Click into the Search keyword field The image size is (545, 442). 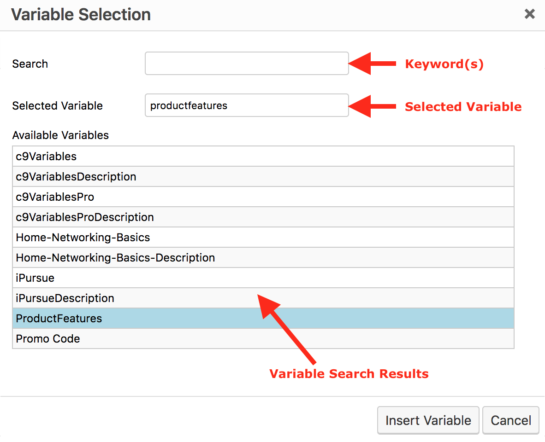(x=247, y=64)
